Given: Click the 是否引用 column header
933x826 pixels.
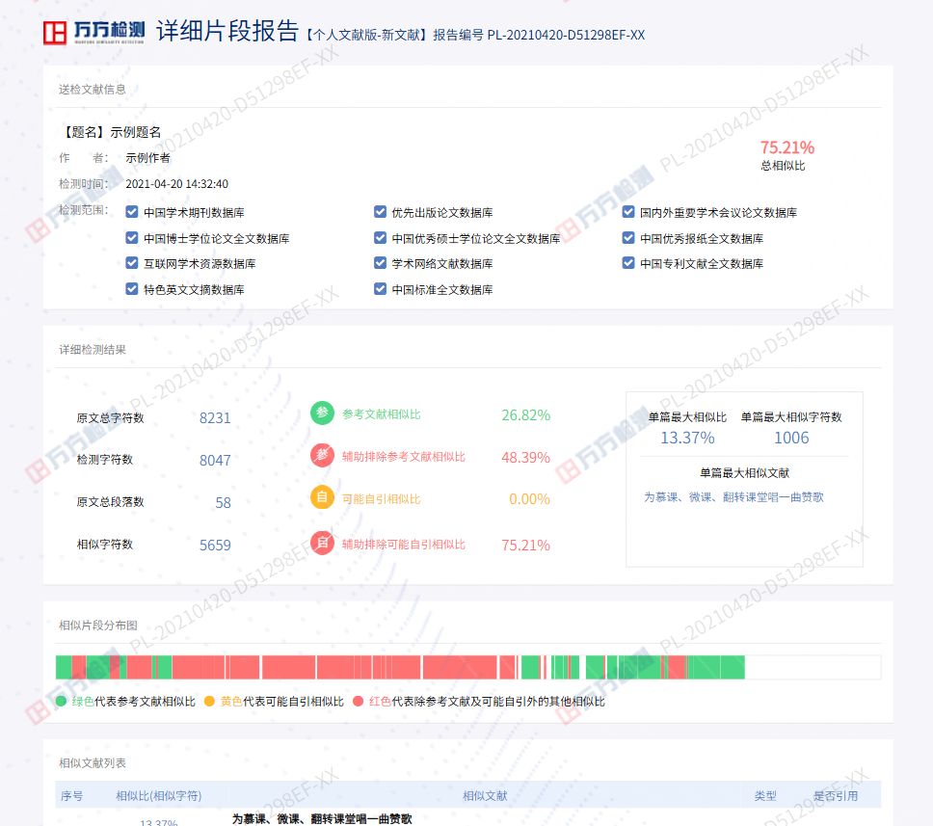Looking at the screenshot, I should (836, 796).
